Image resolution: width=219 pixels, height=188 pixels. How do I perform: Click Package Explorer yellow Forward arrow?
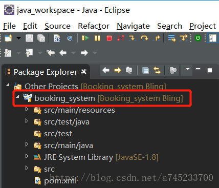coord(118,70)
